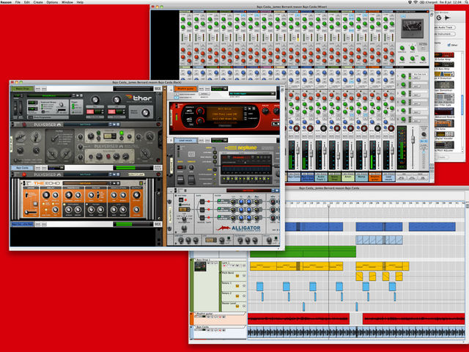Select the Bajo Caida mix channel label
The image size is (469, 352).
[x=22, y=168]
